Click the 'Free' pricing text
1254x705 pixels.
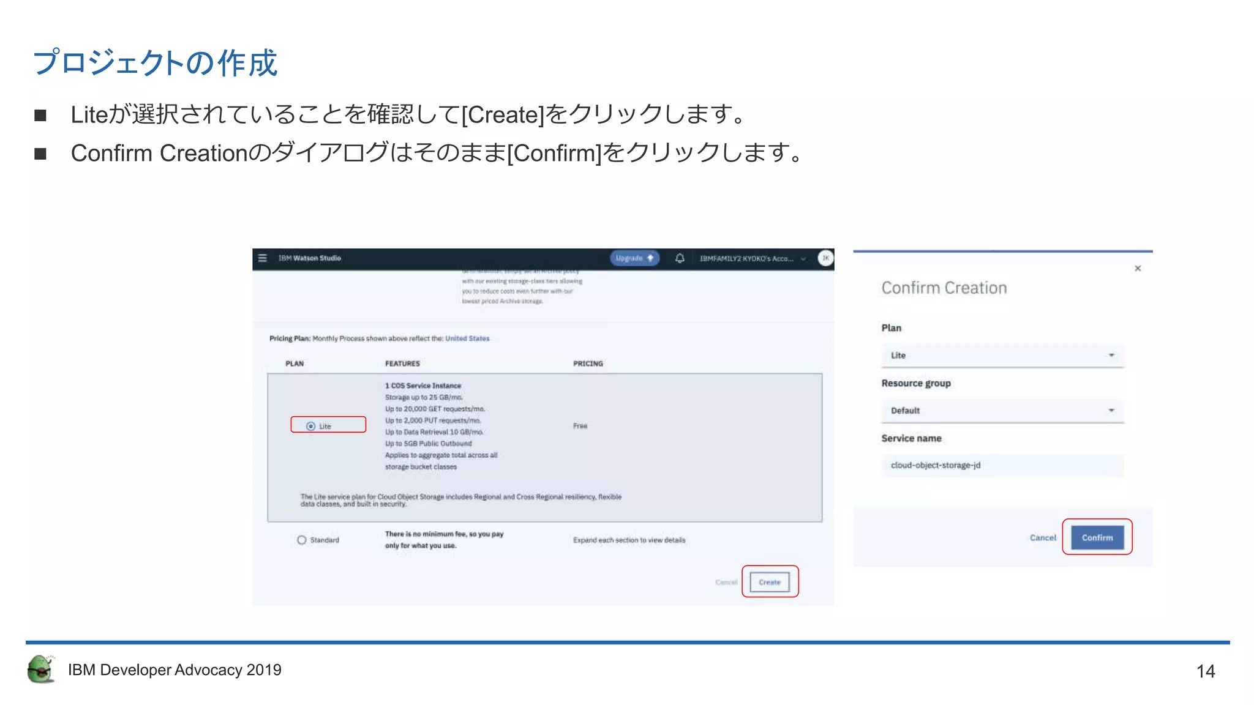click(580, 426)
